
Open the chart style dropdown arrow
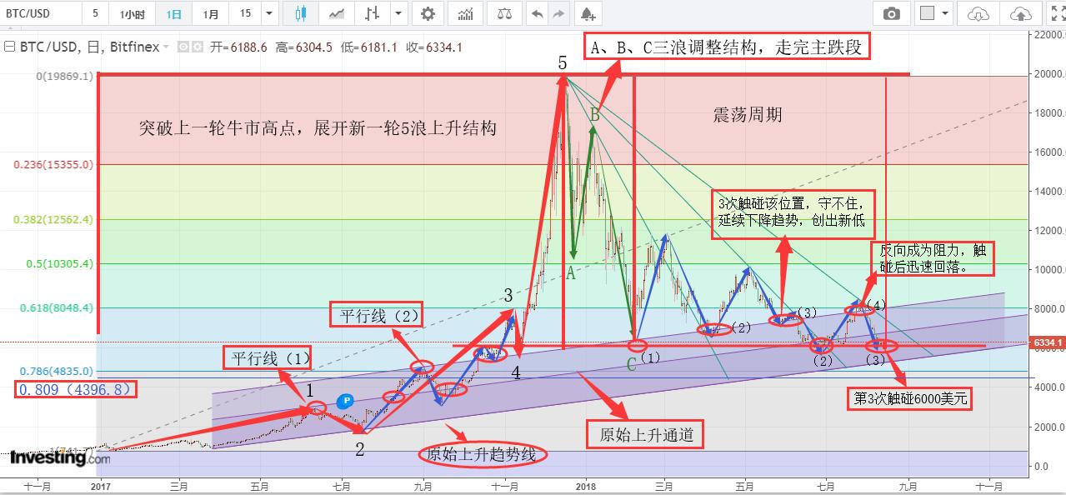coord(398,13)
